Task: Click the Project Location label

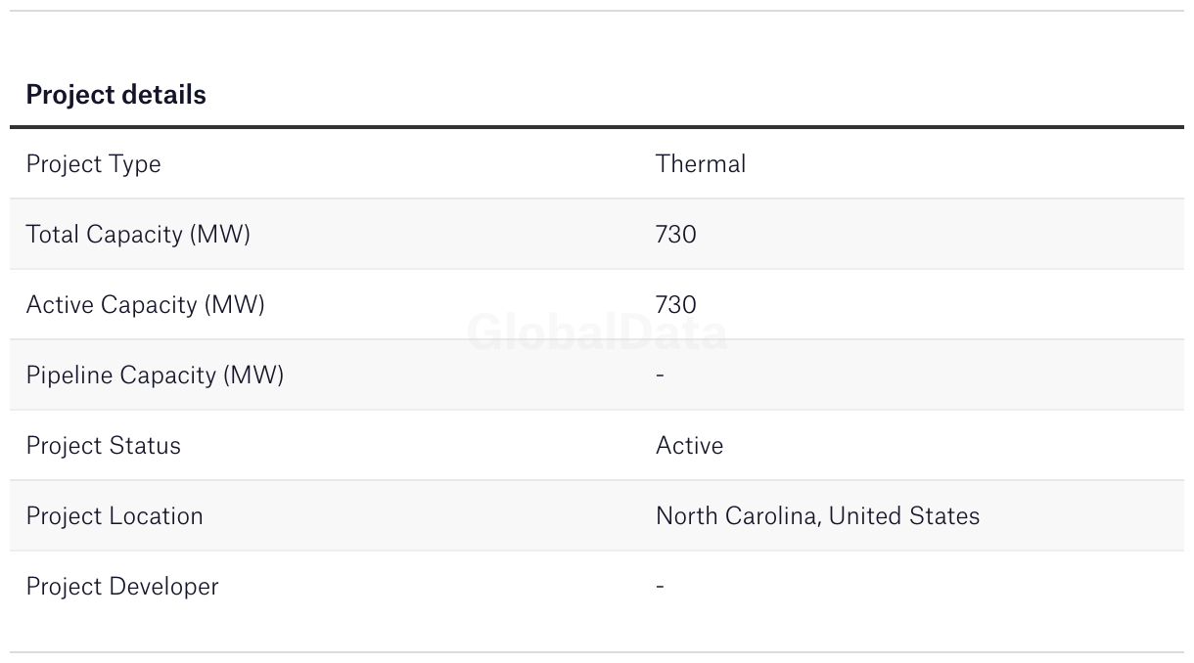Action: pyautogui.click(x=115, y=515)
